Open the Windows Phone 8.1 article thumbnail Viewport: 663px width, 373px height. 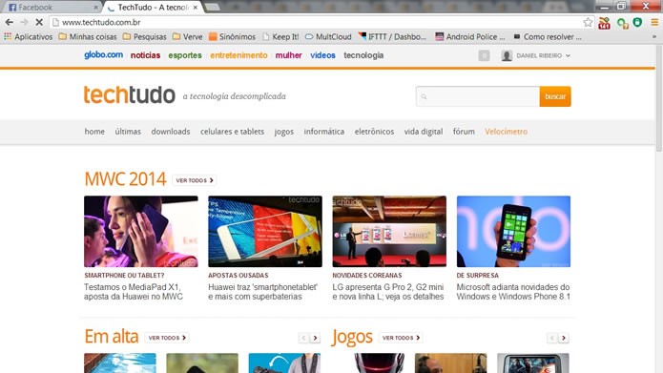[x=513, y=231]
